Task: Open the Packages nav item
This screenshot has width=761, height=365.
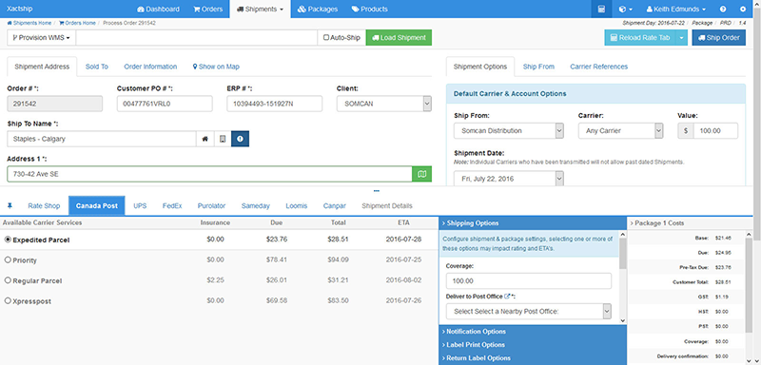Action: click(x=318, y=9)
